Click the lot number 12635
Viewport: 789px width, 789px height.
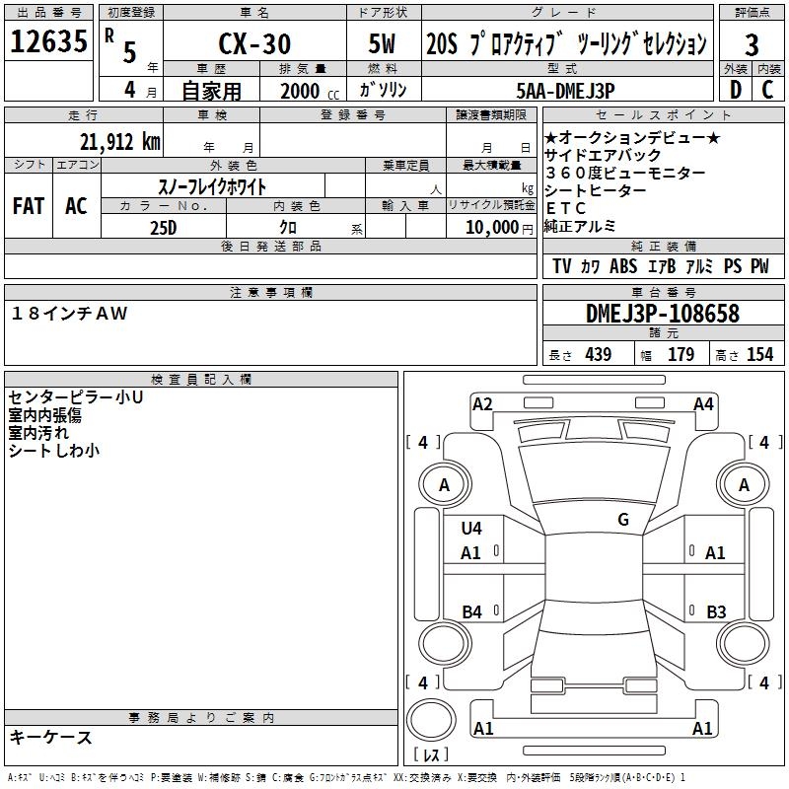tap(48, 41)
